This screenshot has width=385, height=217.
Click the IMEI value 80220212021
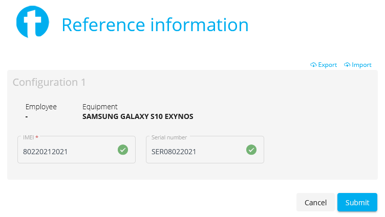[x=45, y=152]
